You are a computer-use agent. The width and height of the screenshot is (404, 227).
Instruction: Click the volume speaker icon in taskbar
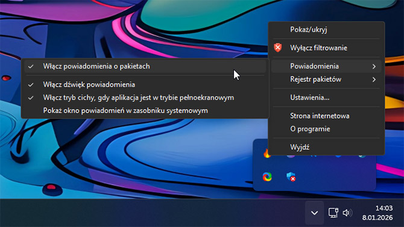pyautogui.click(x=347, y=213)
